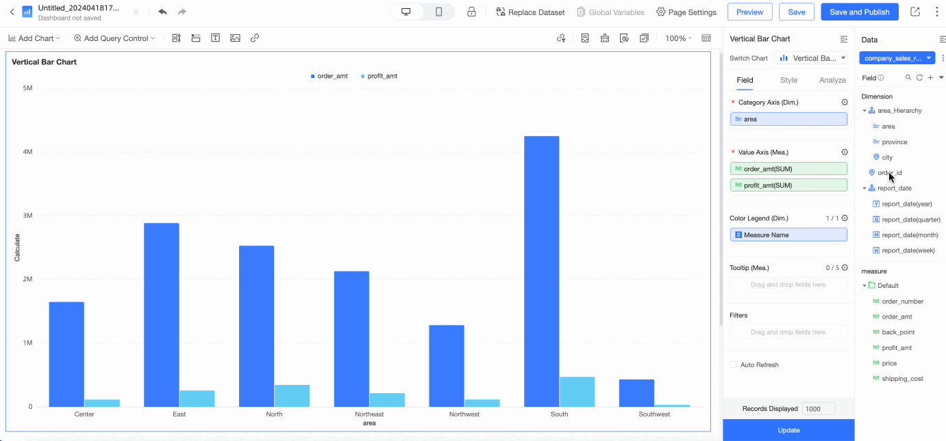
Task: Collapse the report_date tree node
Action: coord(864,188)
